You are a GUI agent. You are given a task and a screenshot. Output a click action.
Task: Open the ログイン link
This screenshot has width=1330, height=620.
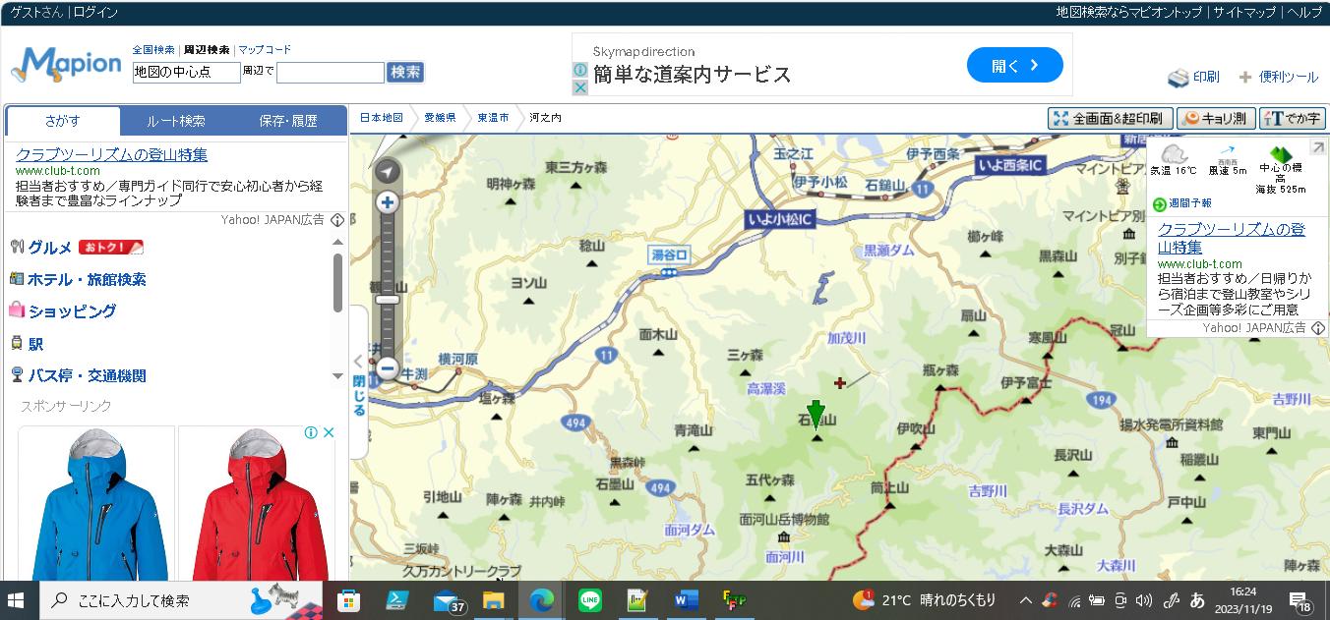click(95, 13)
